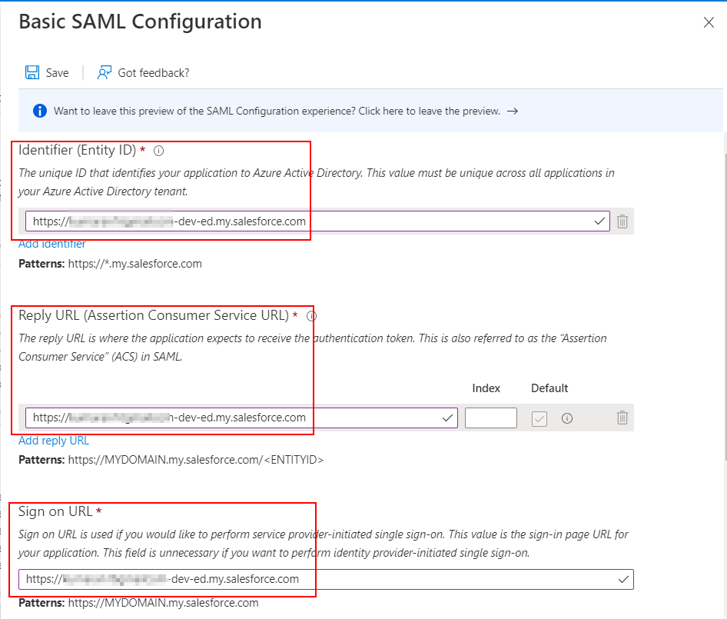Click the blue info icon in preview banner
The width and height of the screenshot is (727, 619).
coord(40,111)
